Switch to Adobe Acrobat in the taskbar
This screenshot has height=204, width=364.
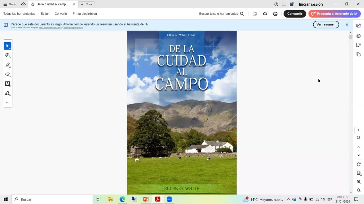158,199
